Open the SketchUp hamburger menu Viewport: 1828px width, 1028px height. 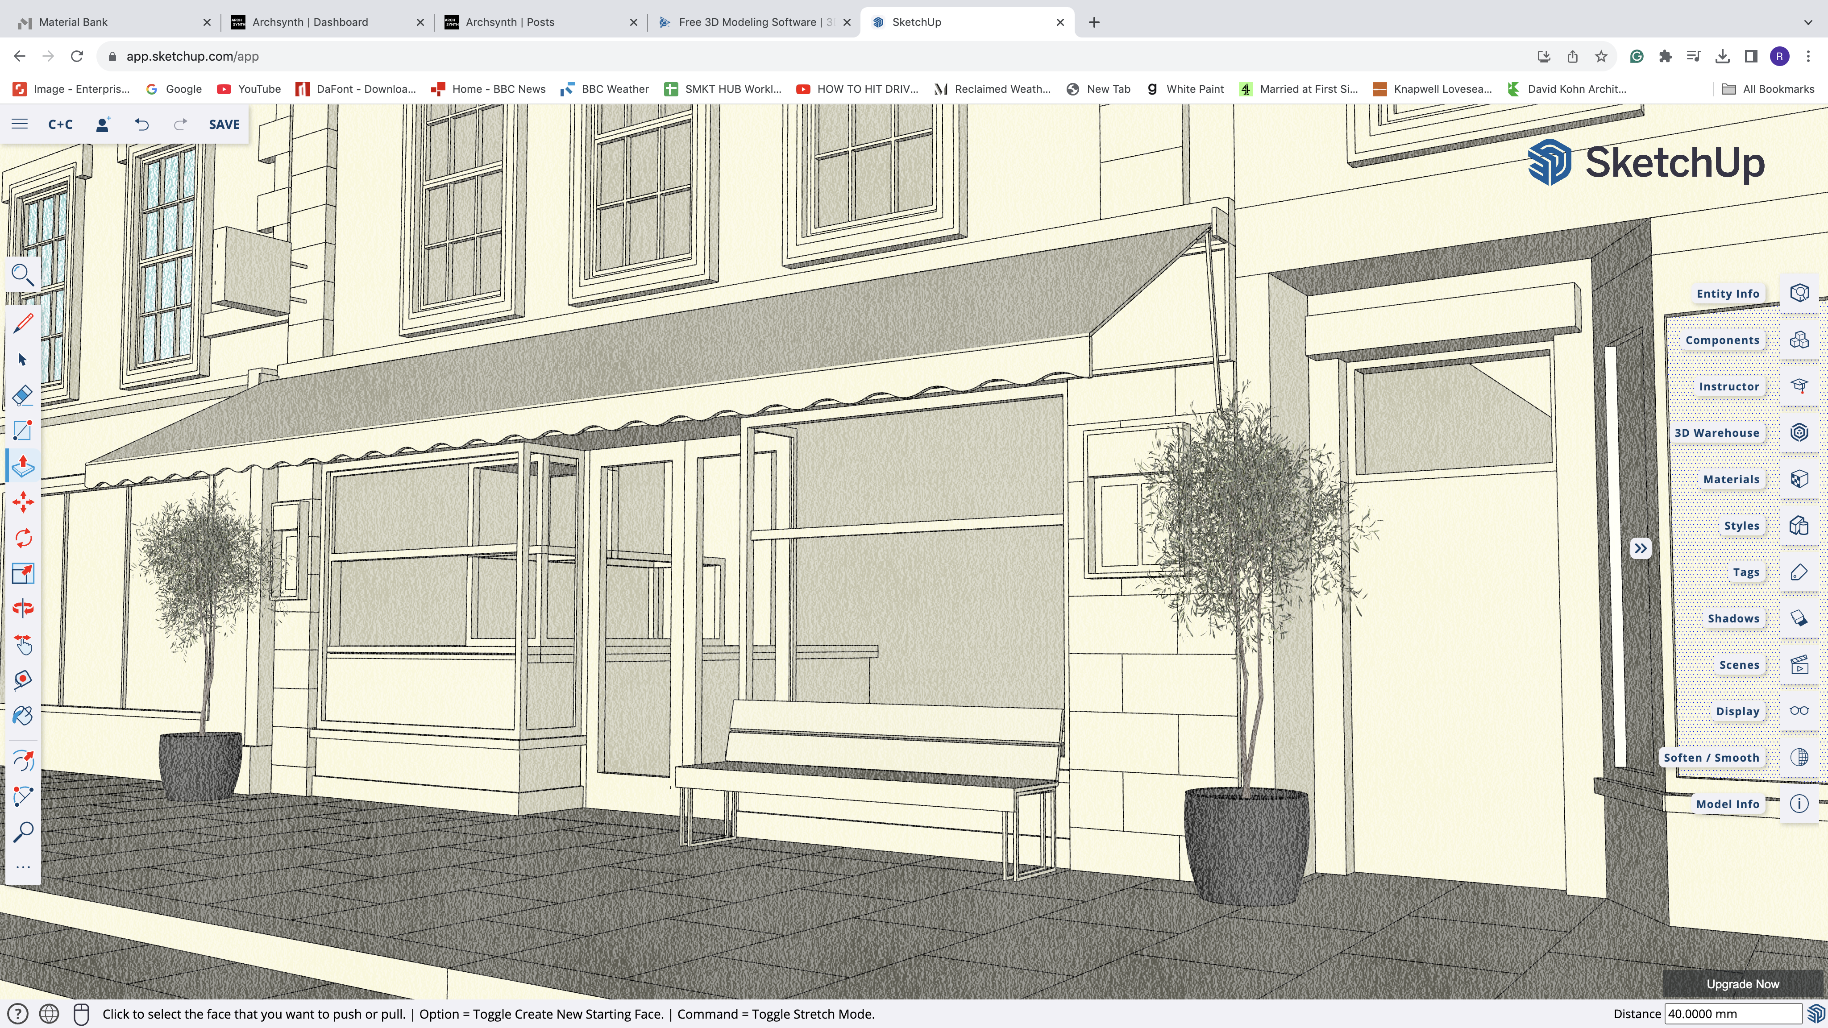(x=20, y=124)
